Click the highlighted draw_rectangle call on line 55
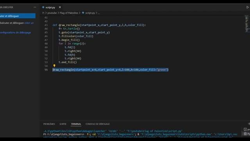This screenshot has height=141, width=250. [111, 70]
